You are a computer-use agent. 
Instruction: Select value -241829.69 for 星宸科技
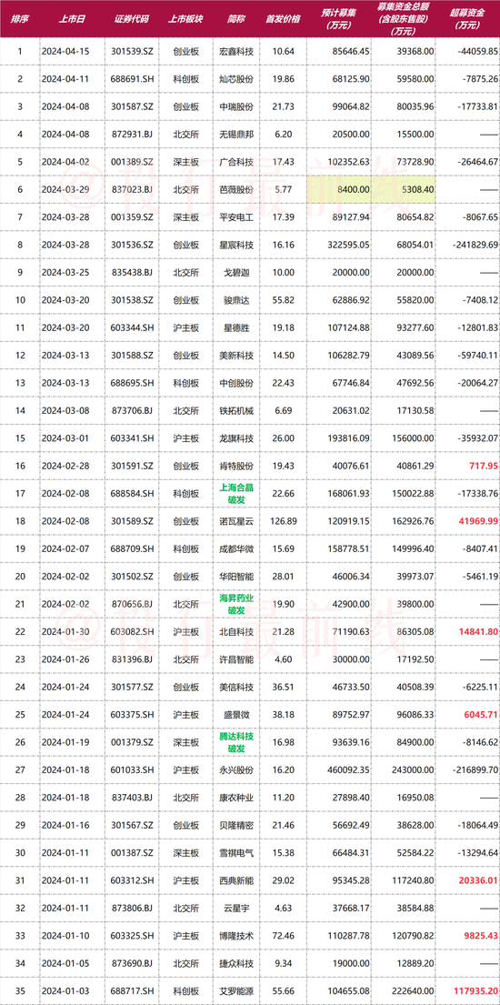click(475, 244)
